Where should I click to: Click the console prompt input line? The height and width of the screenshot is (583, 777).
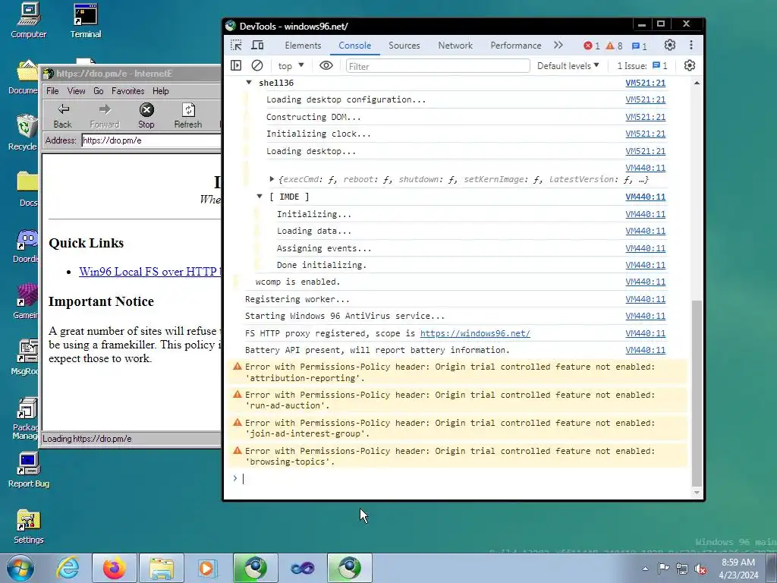click(x=461, y=478)
